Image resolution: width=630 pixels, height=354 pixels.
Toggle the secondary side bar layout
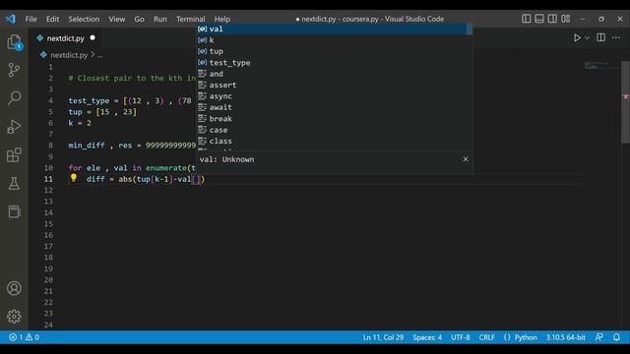pyautogui.click(x=552, y=19)
